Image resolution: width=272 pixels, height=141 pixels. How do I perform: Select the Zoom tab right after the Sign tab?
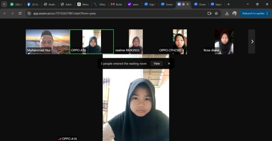coord(167,4)
